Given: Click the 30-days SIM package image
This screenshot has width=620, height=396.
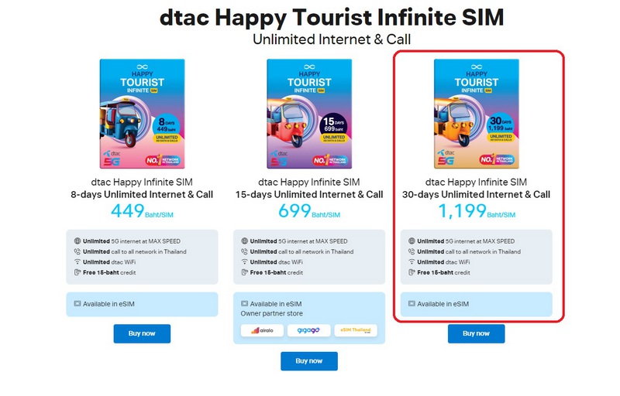Looking at the screenshot, I should (477, 114).
